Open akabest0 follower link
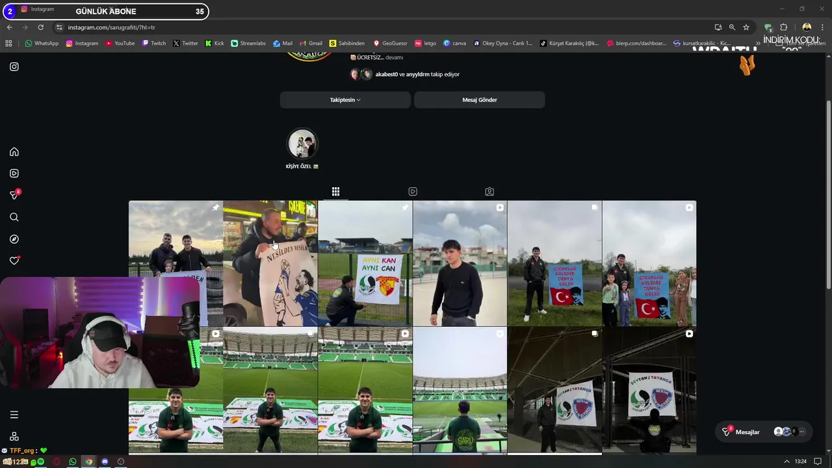Image resolution: width=832 pixels, height=468 pixels. pos(386,74)
